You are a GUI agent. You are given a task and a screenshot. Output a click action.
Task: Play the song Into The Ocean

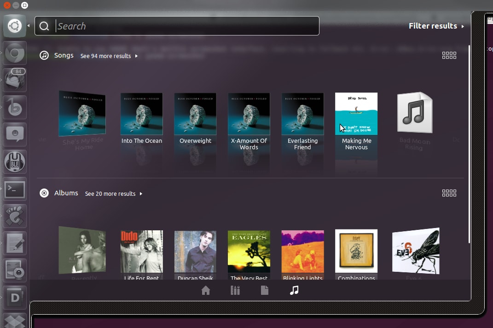point(142,119)
